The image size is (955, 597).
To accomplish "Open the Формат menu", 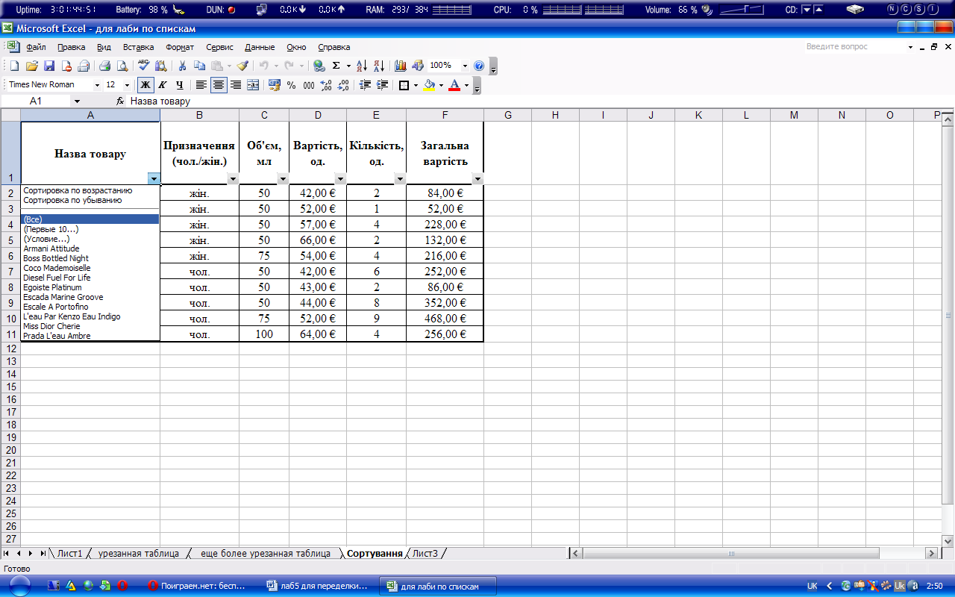I will point(180,47).
